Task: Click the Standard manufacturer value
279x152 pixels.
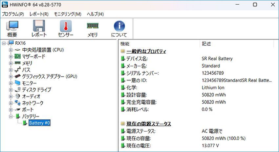Action: 211,66
